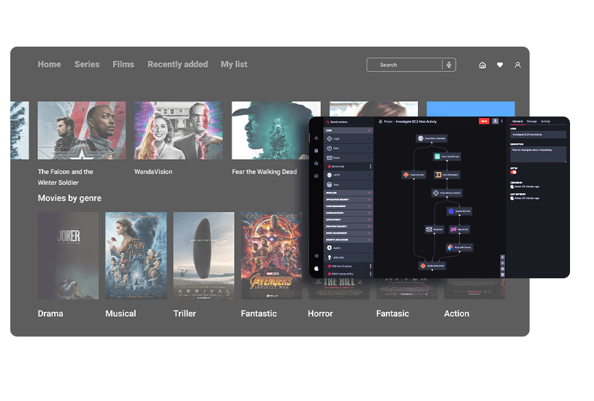
Task: Select the PagerDuty node in the flow
Action: click(460, 230)
